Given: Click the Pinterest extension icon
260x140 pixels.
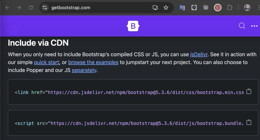Looking at the screenshot, I should click(x=217, y=8).
